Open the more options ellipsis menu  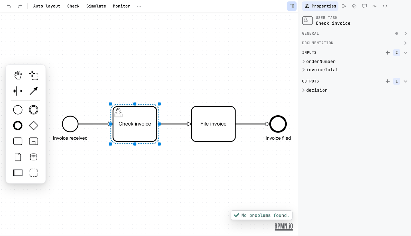[139, 6]
